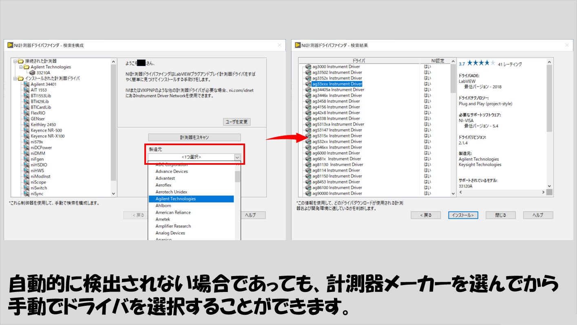The height and width of the screenshot is (325, 577).
Task: Select Keyence NR-X100 in the driver tree
Action: (47, 136)
